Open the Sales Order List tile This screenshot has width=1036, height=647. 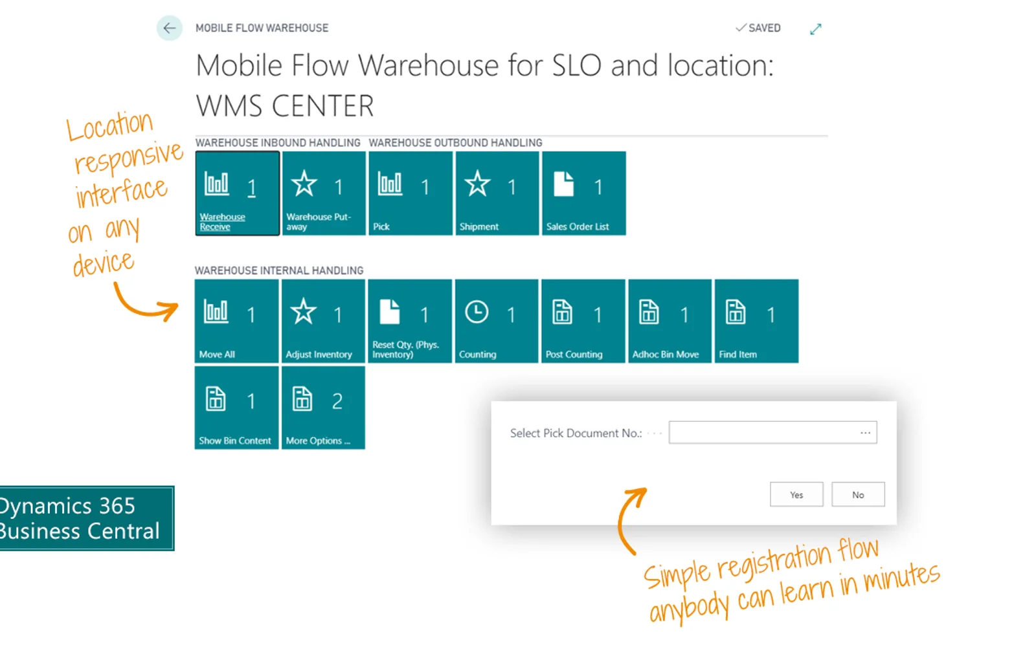pyautogui.click(x=584, y=193)
